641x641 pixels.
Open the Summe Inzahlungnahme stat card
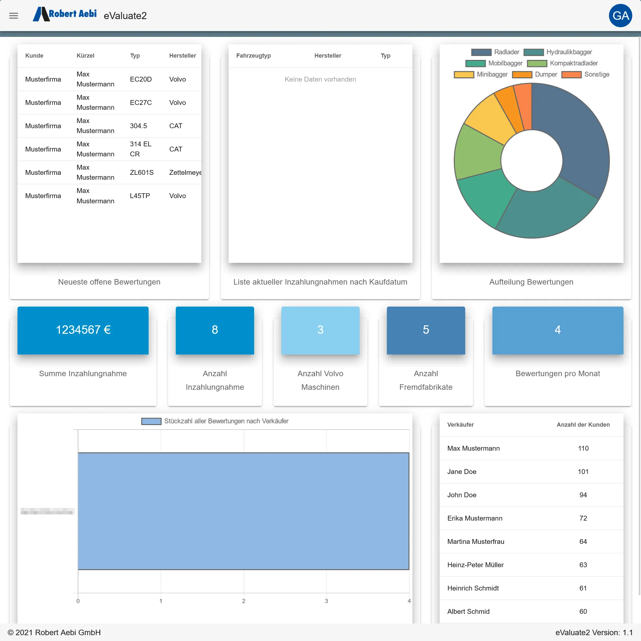[x=83, y=331]
